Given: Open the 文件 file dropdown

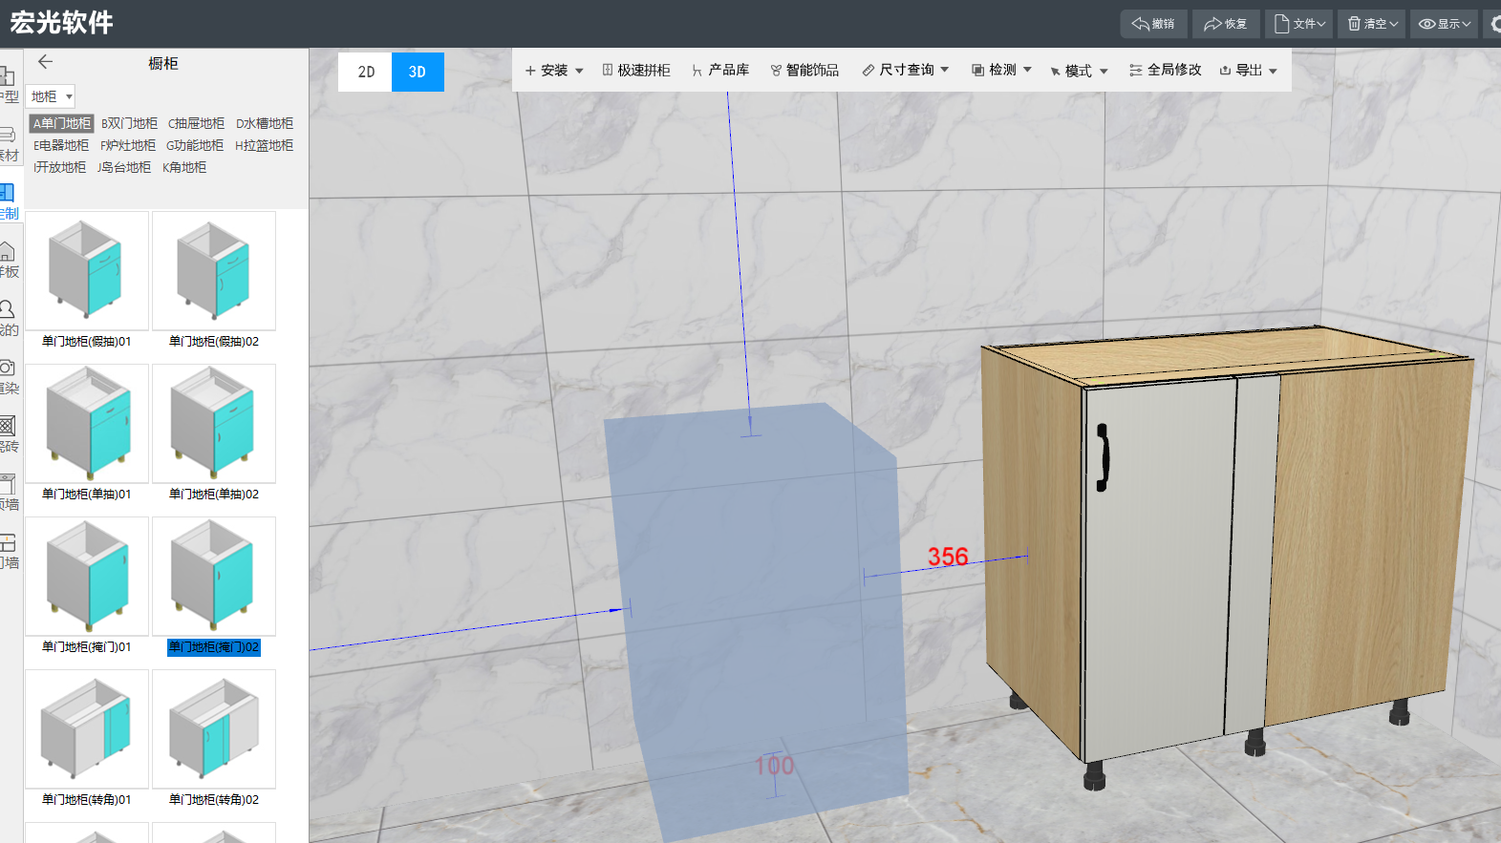Looking at the screenshot, I should 1299,24.
